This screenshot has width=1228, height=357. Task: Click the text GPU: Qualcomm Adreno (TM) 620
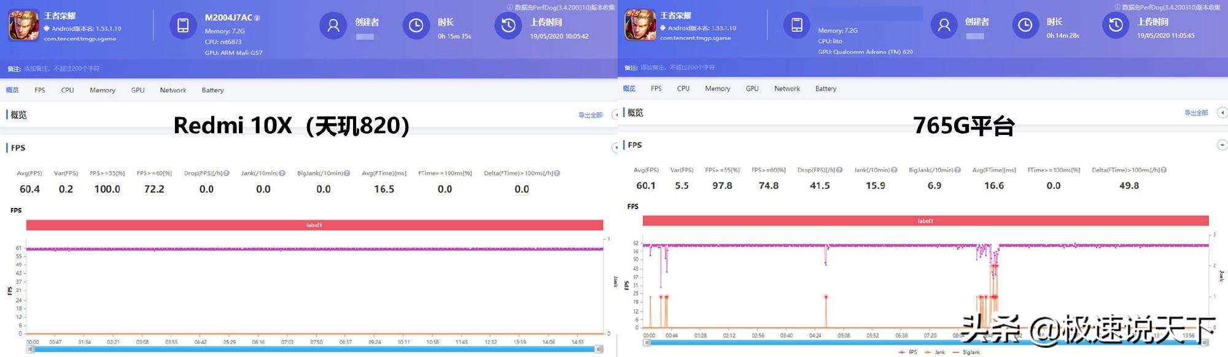tap(865, 52)
